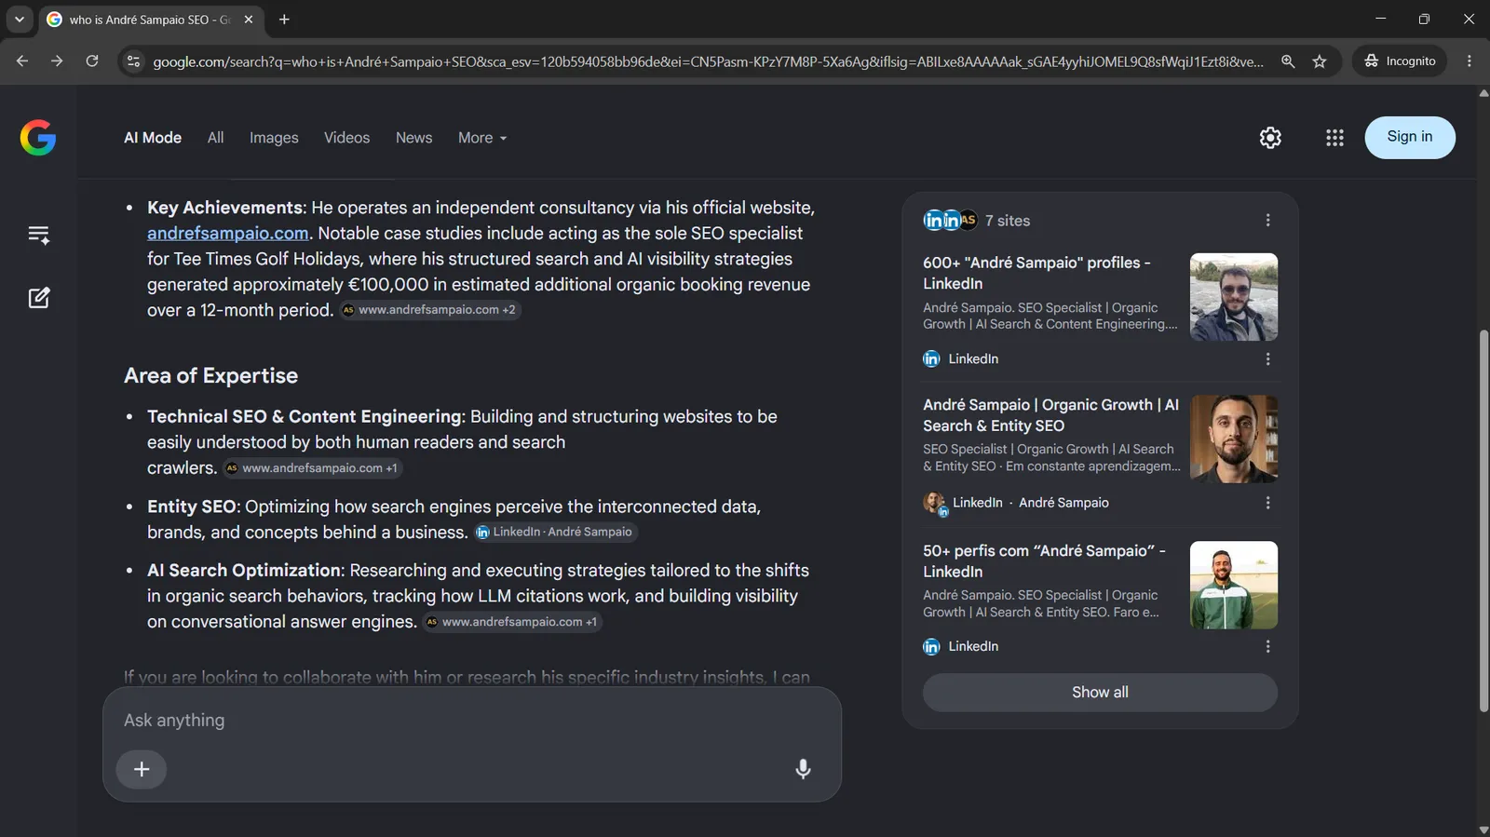
Task: Open 50+ perfis com André Sampaio result
Action: click(1044, 561)
